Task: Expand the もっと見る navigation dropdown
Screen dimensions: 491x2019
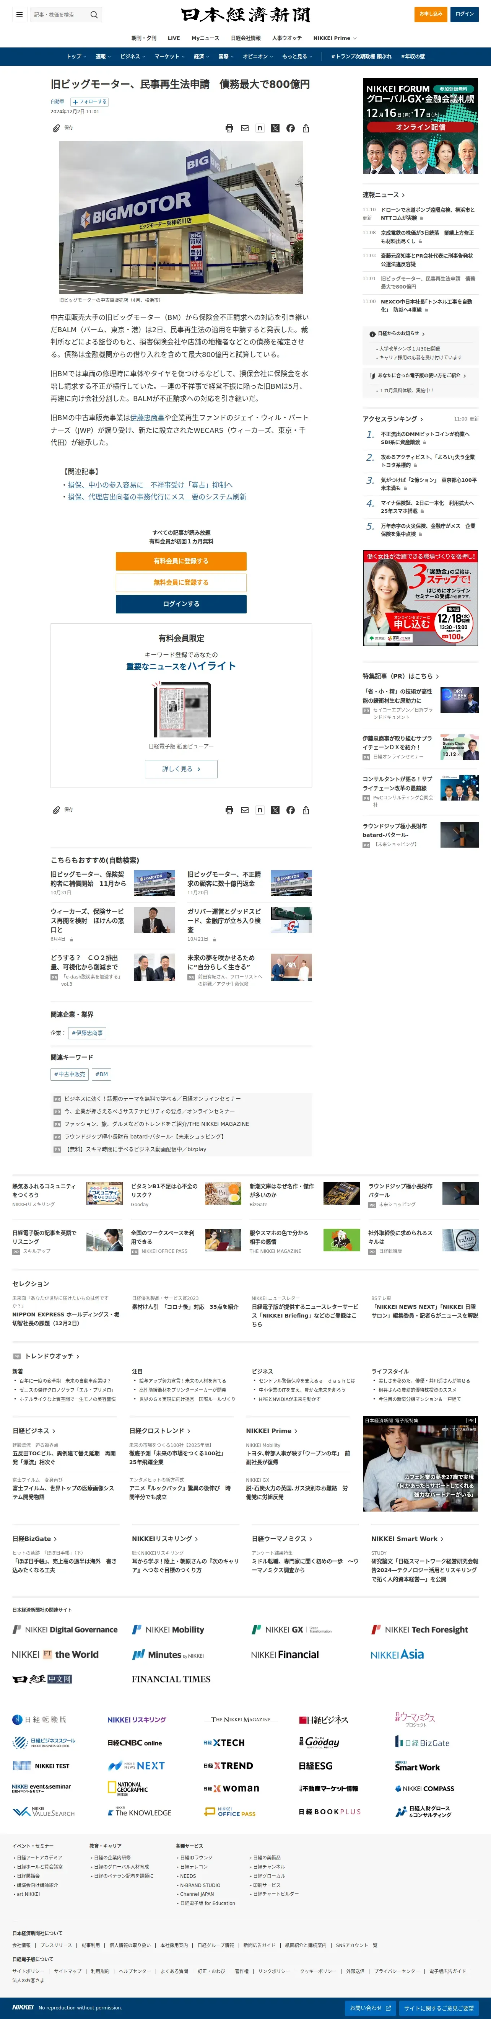Action: coord(298,56)
